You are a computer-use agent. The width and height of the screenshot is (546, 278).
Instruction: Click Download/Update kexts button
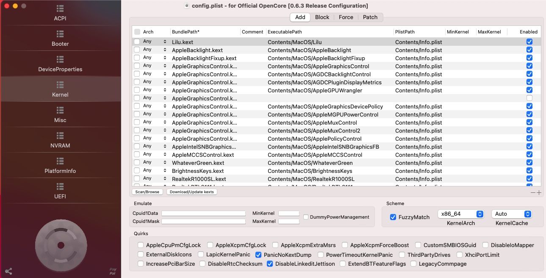(192, 192)
